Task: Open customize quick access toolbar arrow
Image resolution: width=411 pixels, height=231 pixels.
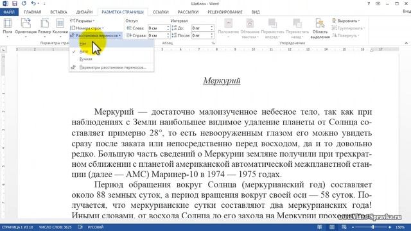Action: [x=44, y=4]
